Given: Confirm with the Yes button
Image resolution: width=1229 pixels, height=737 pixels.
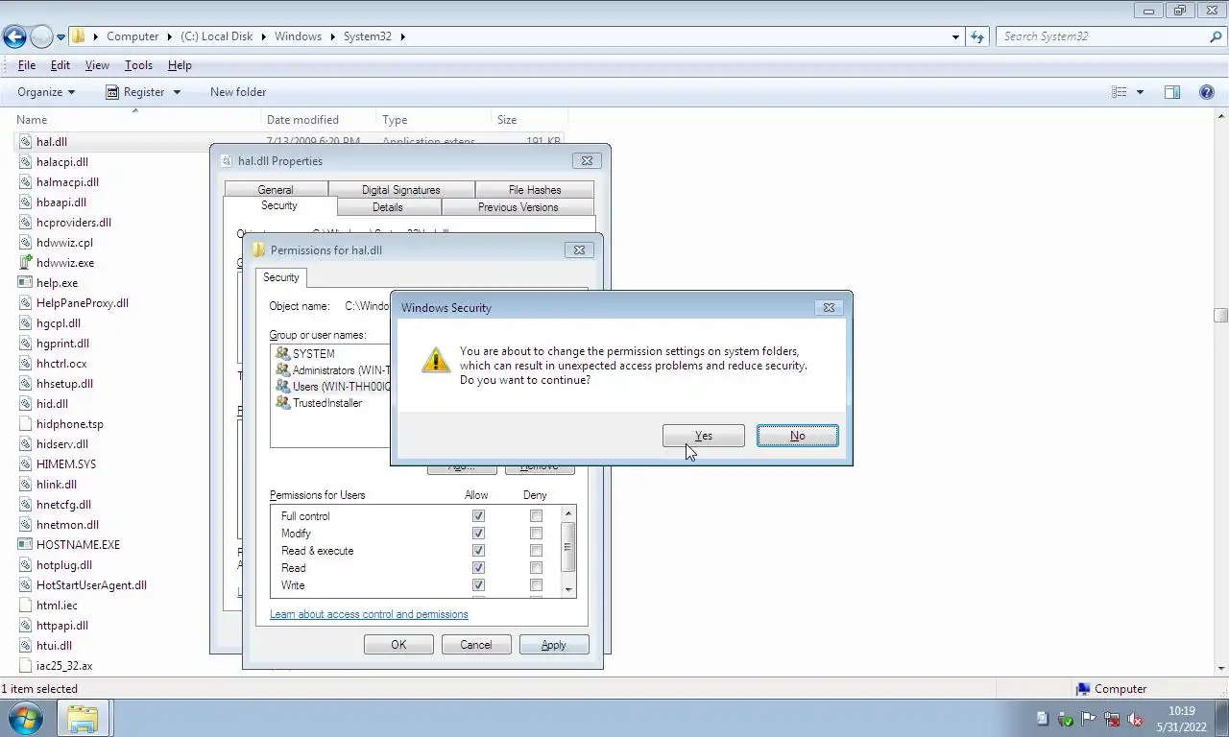Looking at the screenshot, I should click(x=703, y=436).
